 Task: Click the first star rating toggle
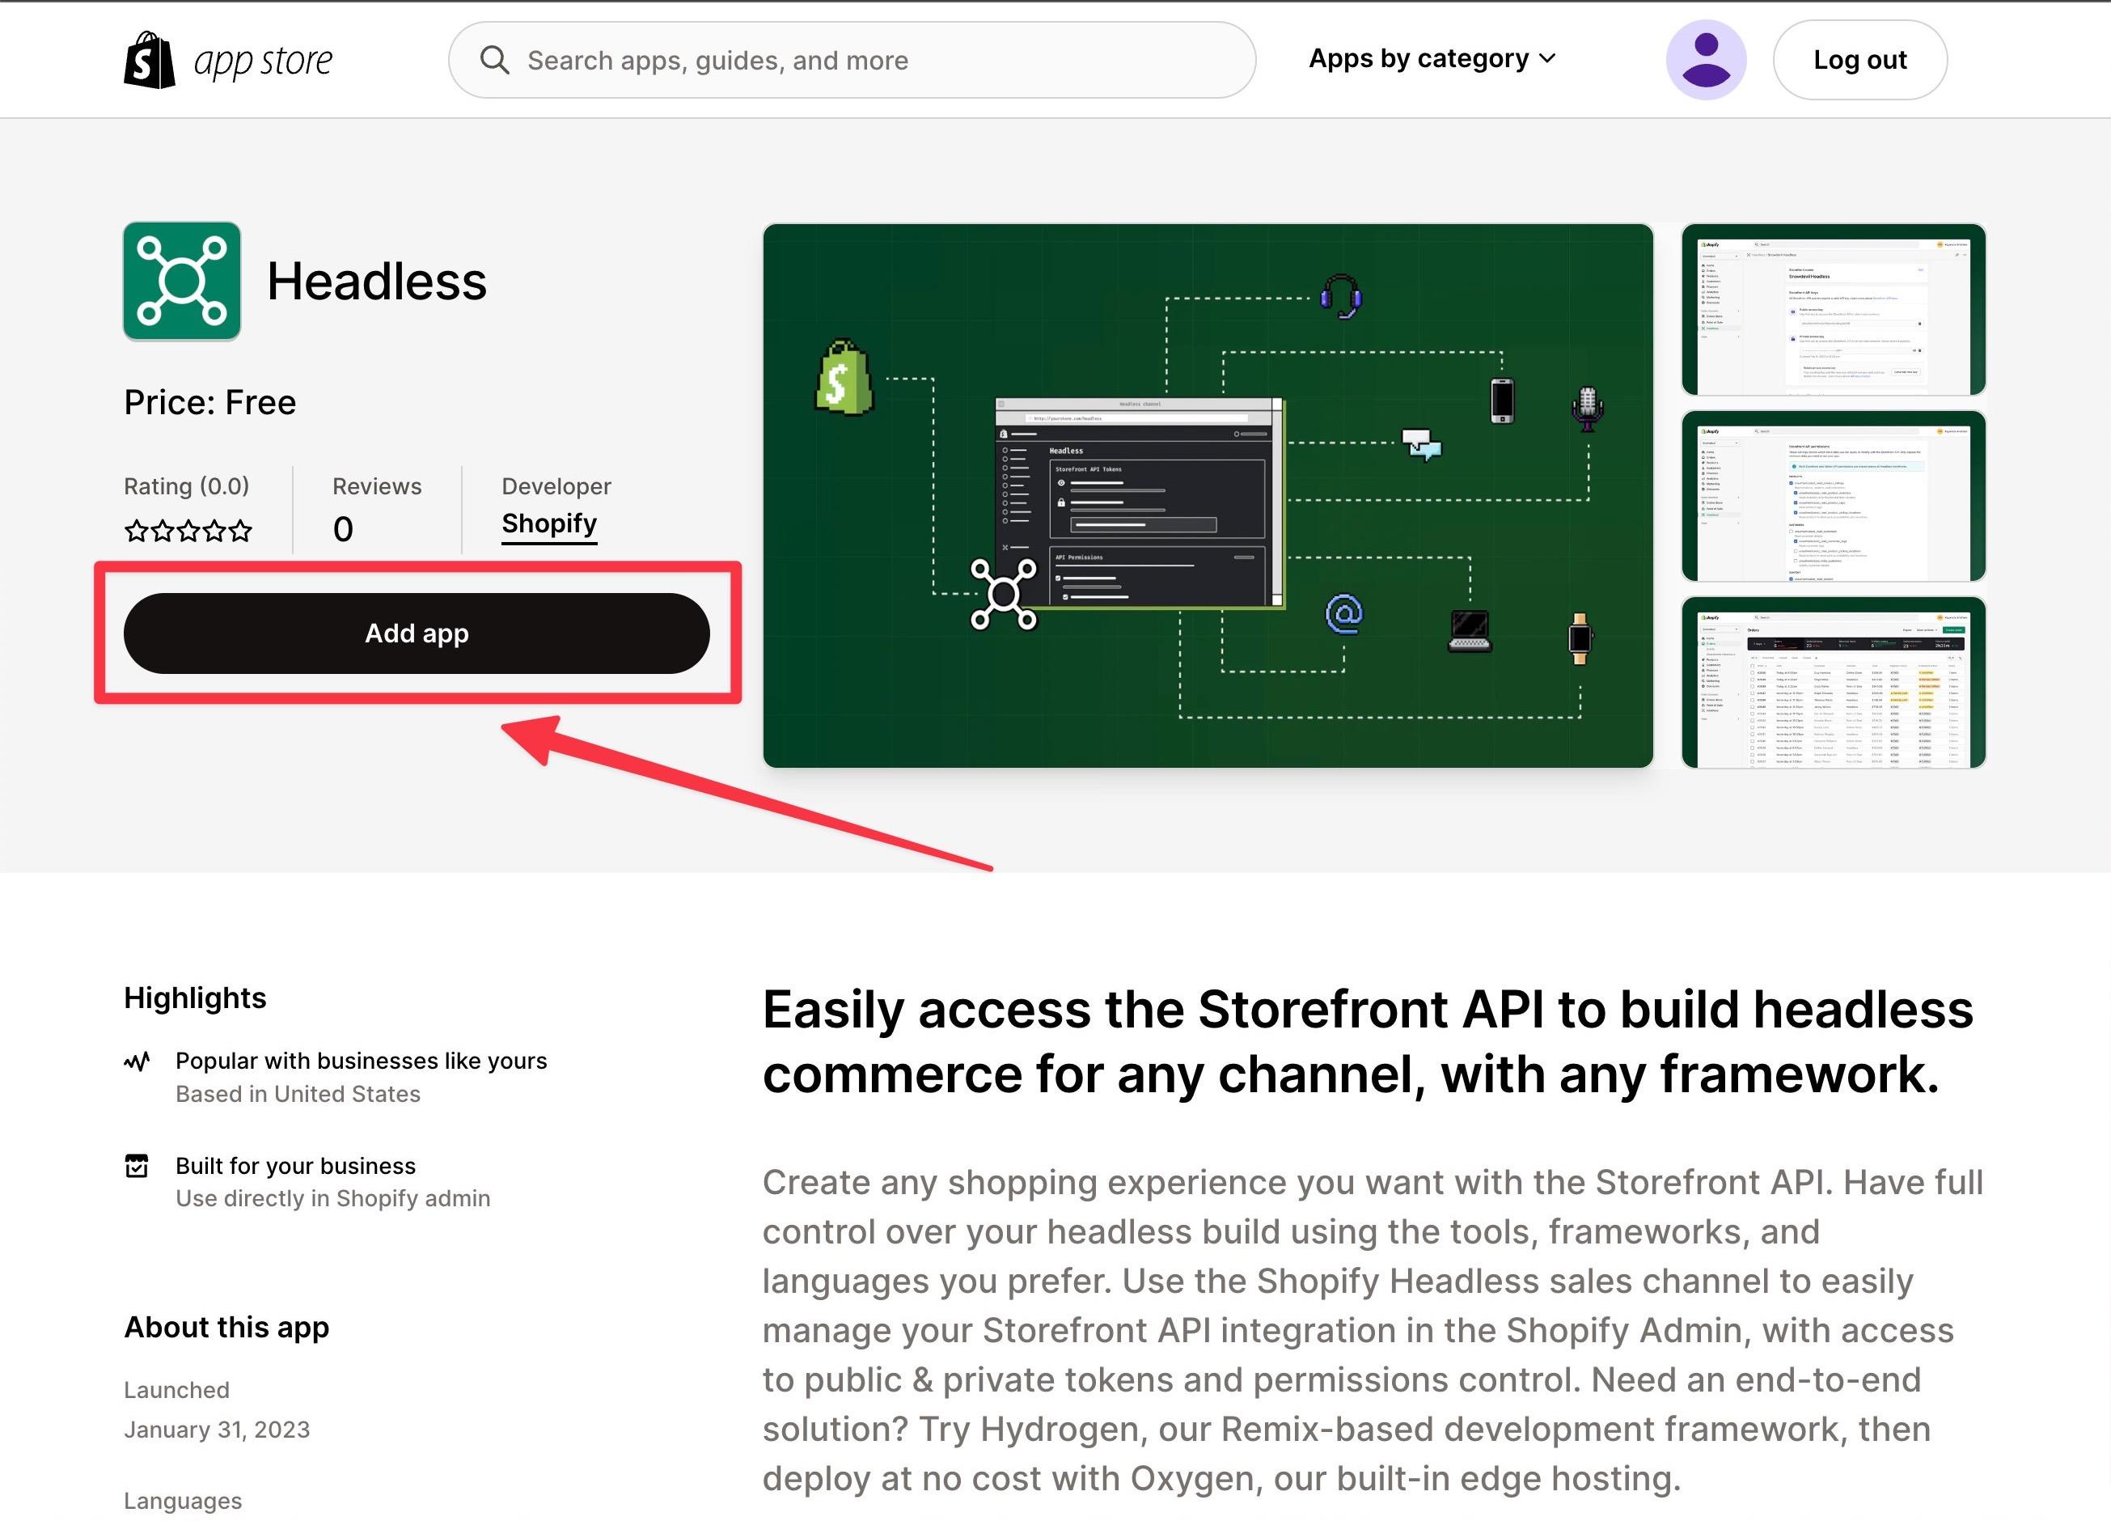(136, 527)
